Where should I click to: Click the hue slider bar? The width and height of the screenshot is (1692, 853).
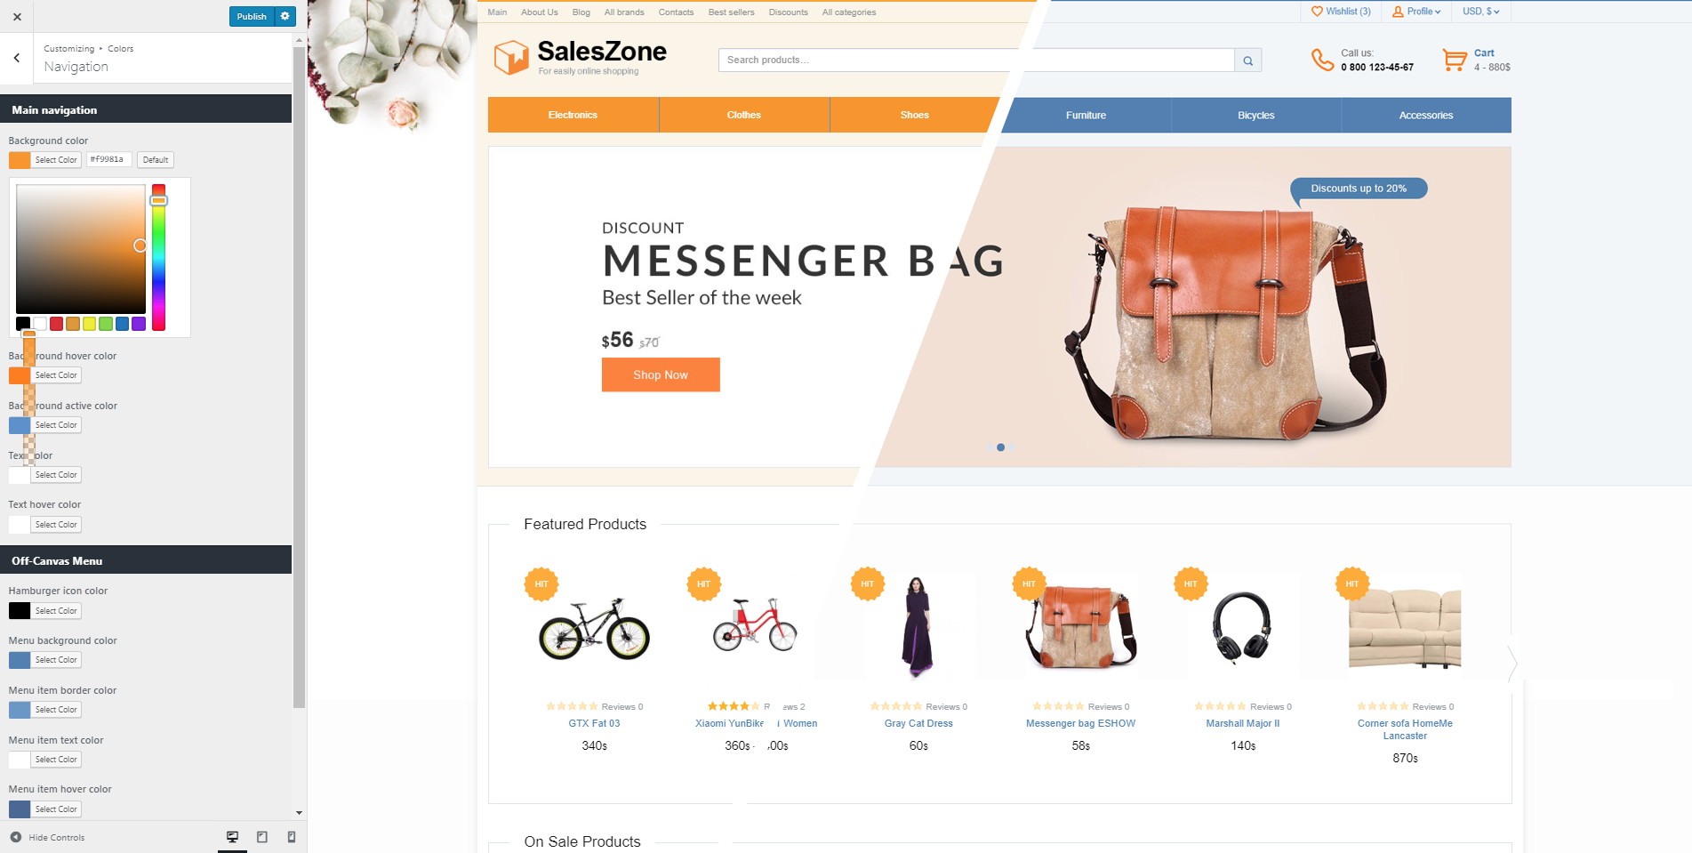coord(158,257)
